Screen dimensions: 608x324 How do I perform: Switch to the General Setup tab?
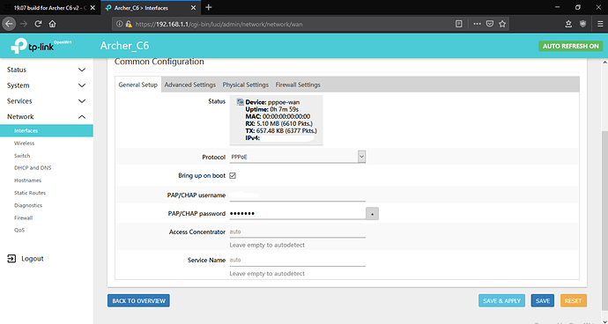click(x=138, y=85)
